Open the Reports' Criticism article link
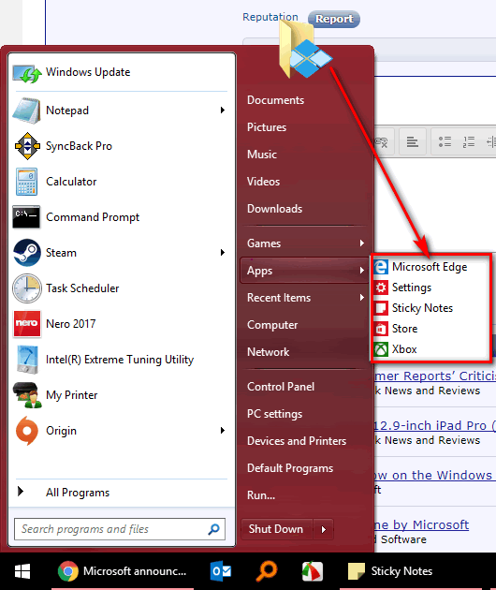496x590 pixels. (x=435, y=376)
